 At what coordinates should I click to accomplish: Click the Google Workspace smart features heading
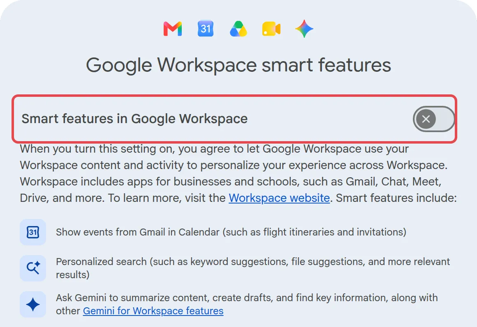click(238, 65)
